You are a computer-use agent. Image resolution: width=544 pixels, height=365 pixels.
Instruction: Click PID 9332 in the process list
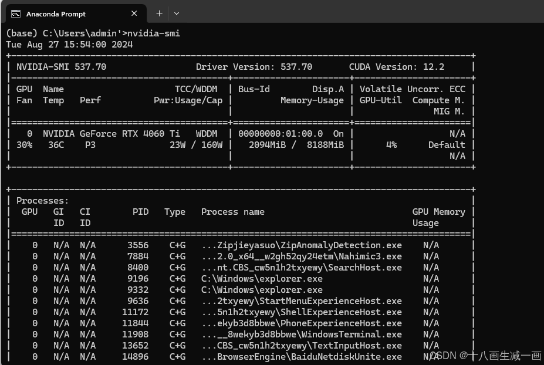point(138,289)
